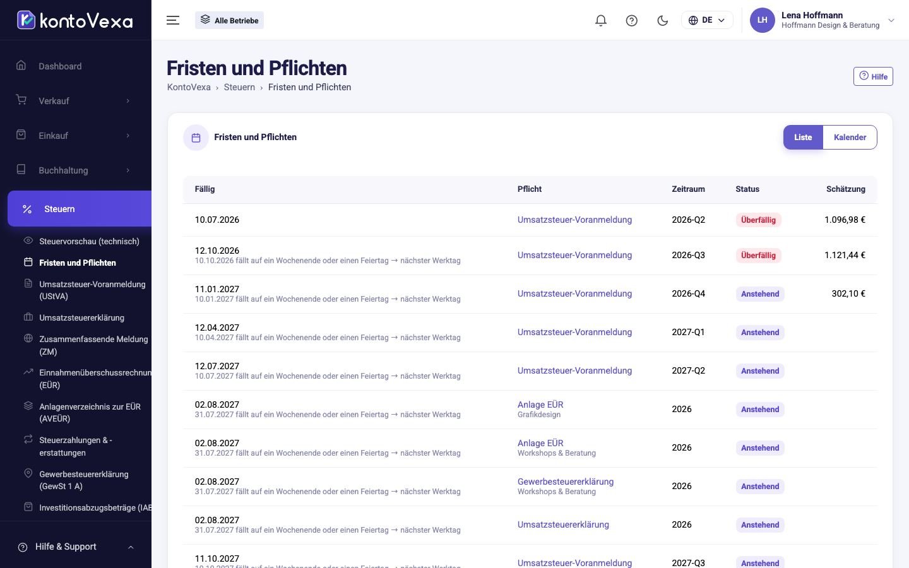Screen dimensions: 909x568
Task: Click the Fristen und Pflichten calendar icon in sidebar
Action: [x=28, y=263]
